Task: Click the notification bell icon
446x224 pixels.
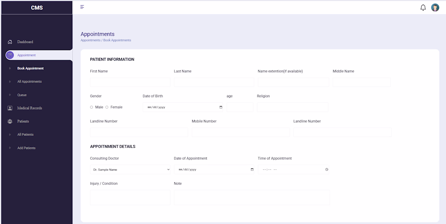Action: (423, 8)
